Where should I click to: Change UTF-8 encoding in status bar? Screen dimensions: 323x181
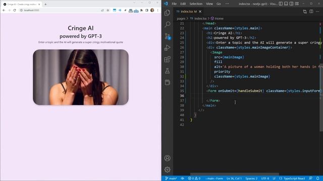pyautogui.click(x=265, y=178)
